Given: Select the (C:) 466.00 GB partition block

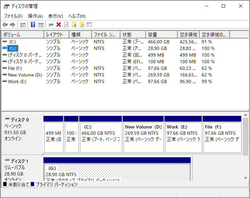Looking at the screenshot, I should tap(100, 134).
